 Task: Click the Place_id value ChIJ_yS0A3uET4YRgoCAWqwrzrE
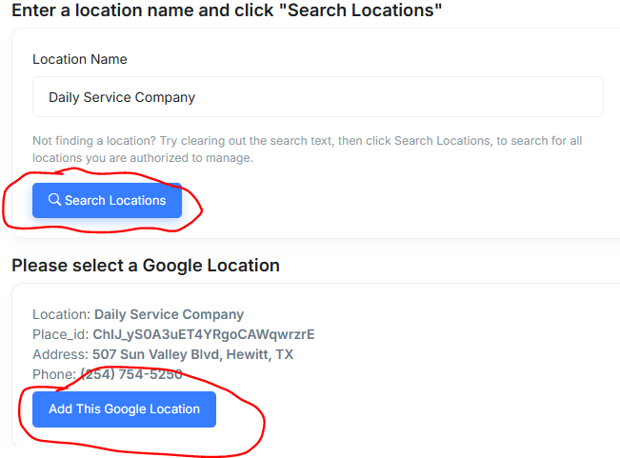(203, 334)
